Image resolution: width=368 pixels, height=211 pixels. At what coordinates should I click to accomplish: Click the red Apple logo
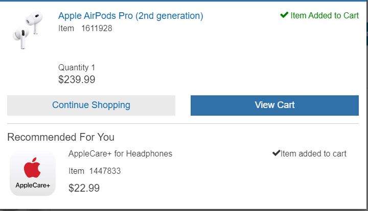[x=32, y=168]
